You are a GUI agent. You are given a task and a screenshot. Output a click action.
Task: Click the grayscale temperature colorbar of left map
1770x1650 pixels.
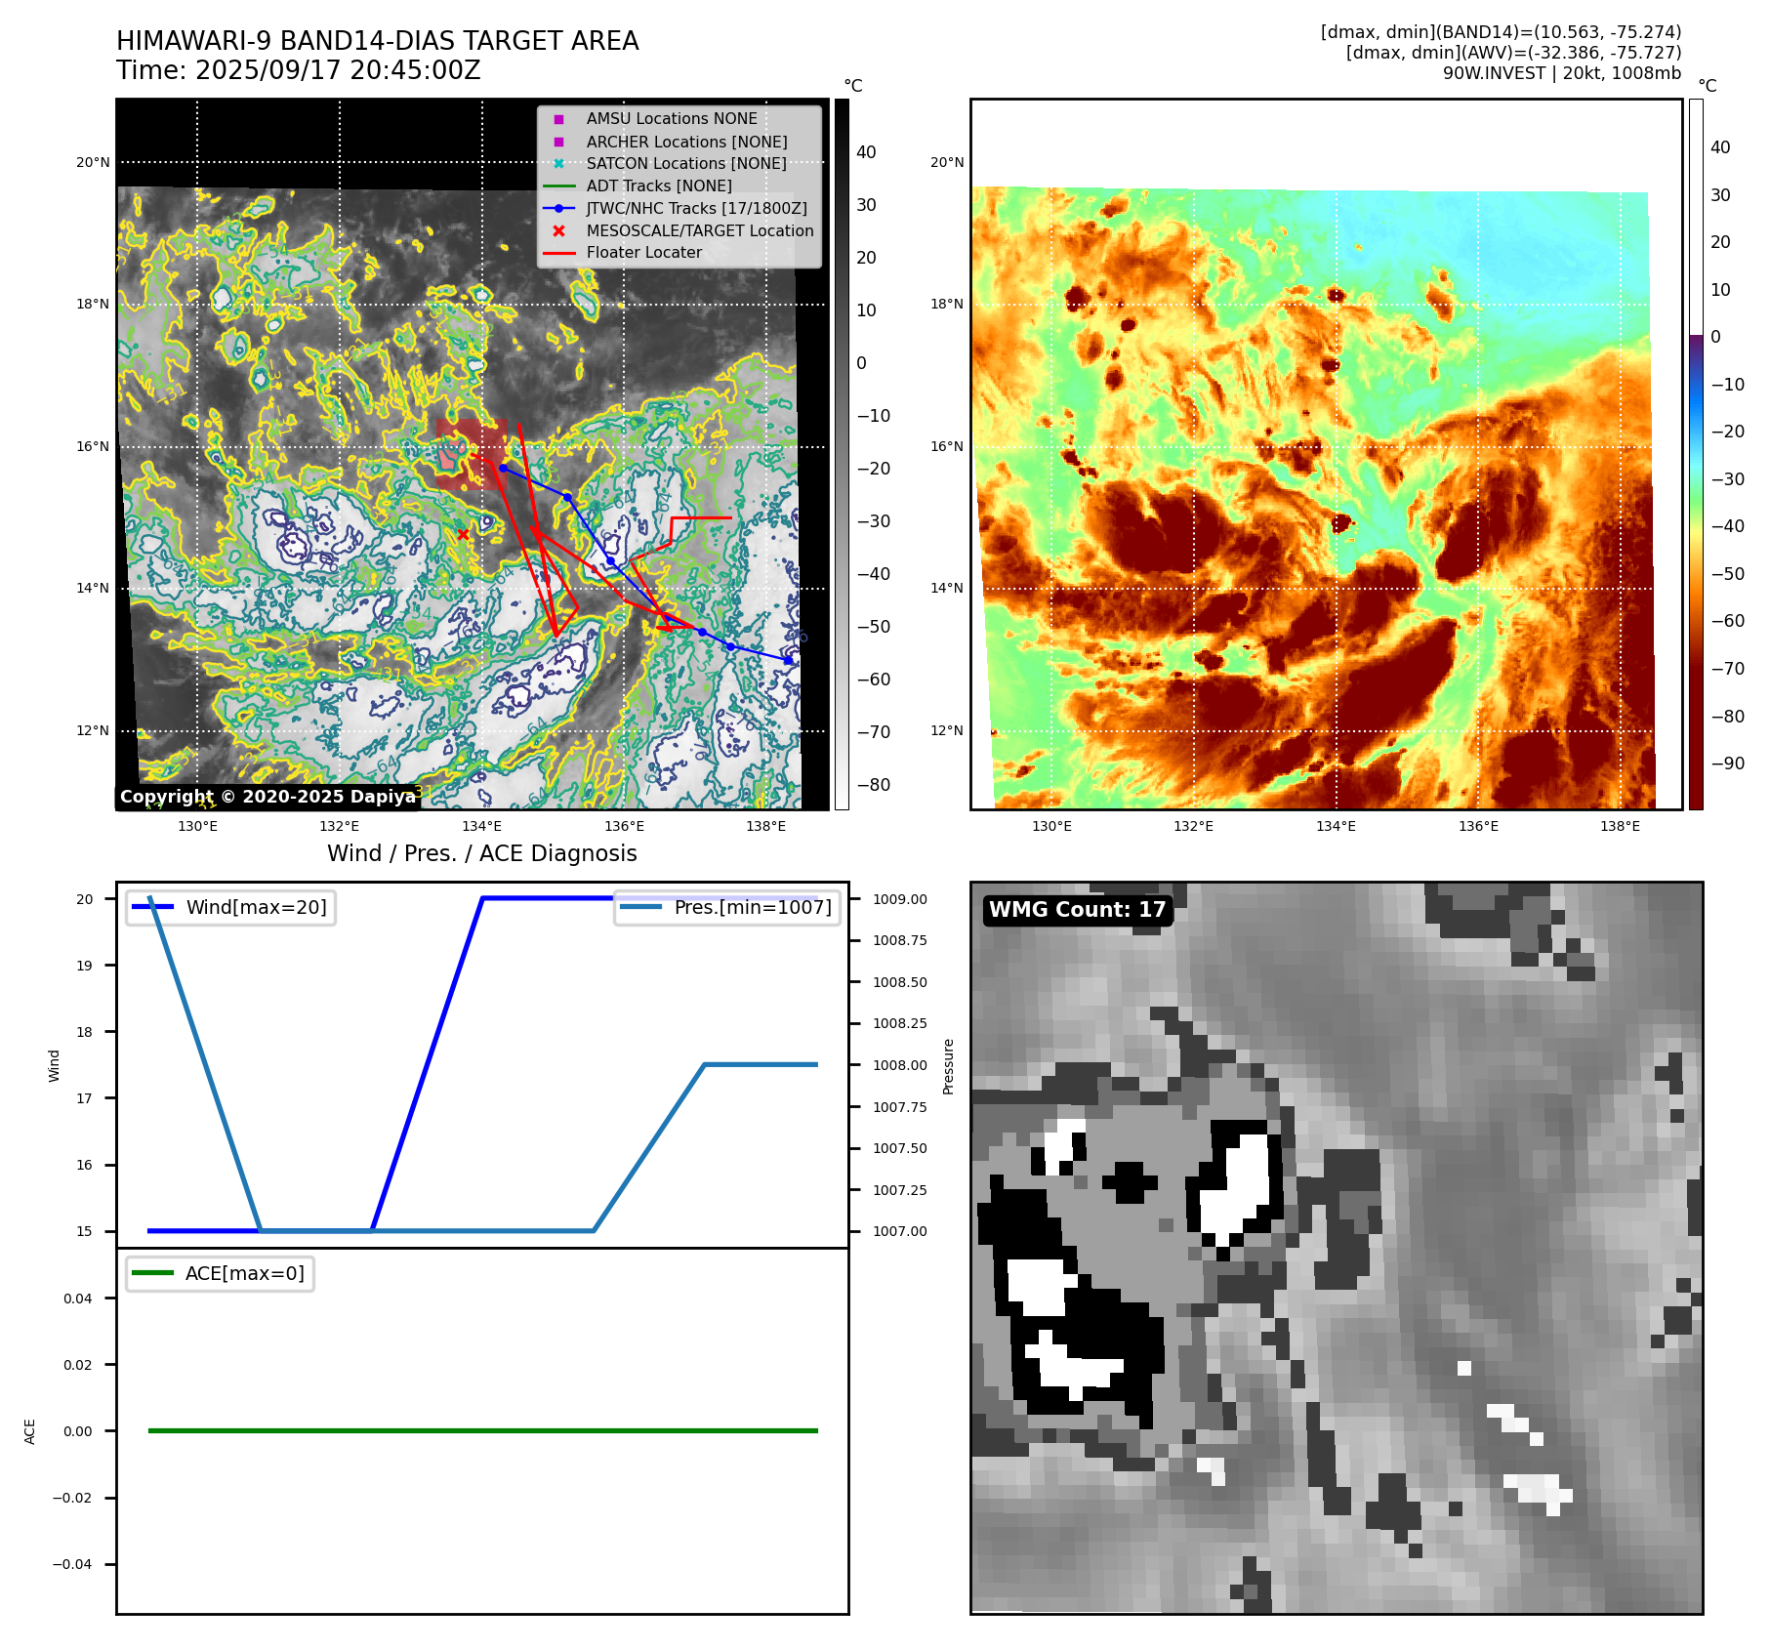(842, 454)
